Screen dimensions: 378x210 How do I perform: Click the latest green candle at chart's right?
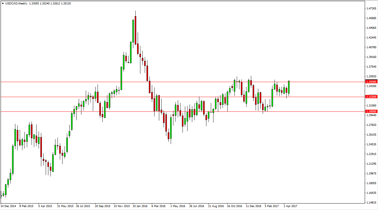point(289,87)
